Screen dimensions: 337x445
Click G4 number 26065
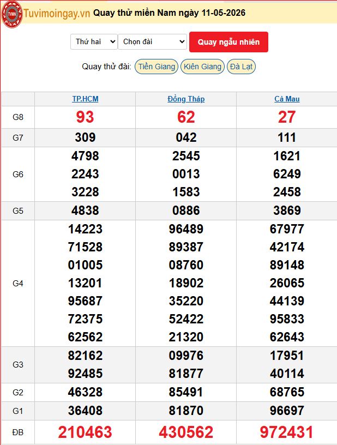click(287, 283)
